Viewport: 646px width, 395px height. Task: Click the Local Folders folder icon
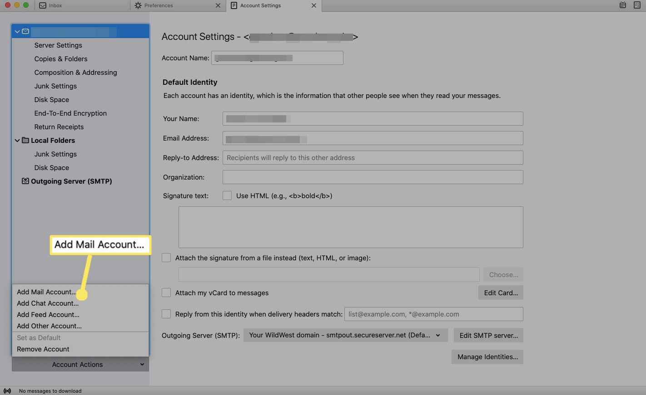25,140
